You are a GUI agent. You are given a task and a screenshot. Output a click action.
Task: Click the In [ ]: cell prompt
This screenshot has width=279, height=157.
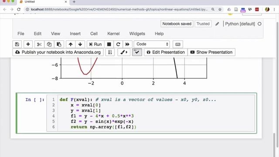point(35,100)
